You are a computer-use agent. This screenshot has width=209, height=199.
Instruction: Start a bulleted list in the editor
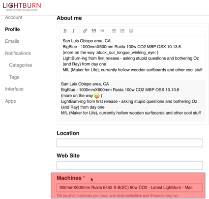pyautogui.click(x=114, y=31)
